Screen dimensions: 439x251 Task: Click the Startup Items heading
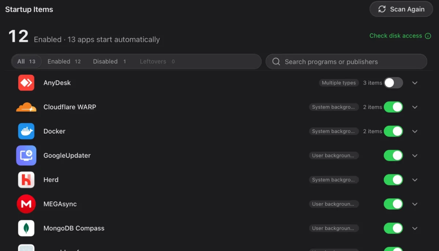point(29,10)
